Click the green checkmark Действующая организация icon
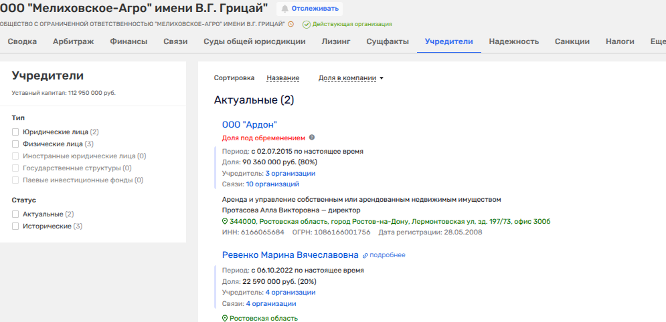The height and width of the screenshot is (322, 666). point(307,24)
